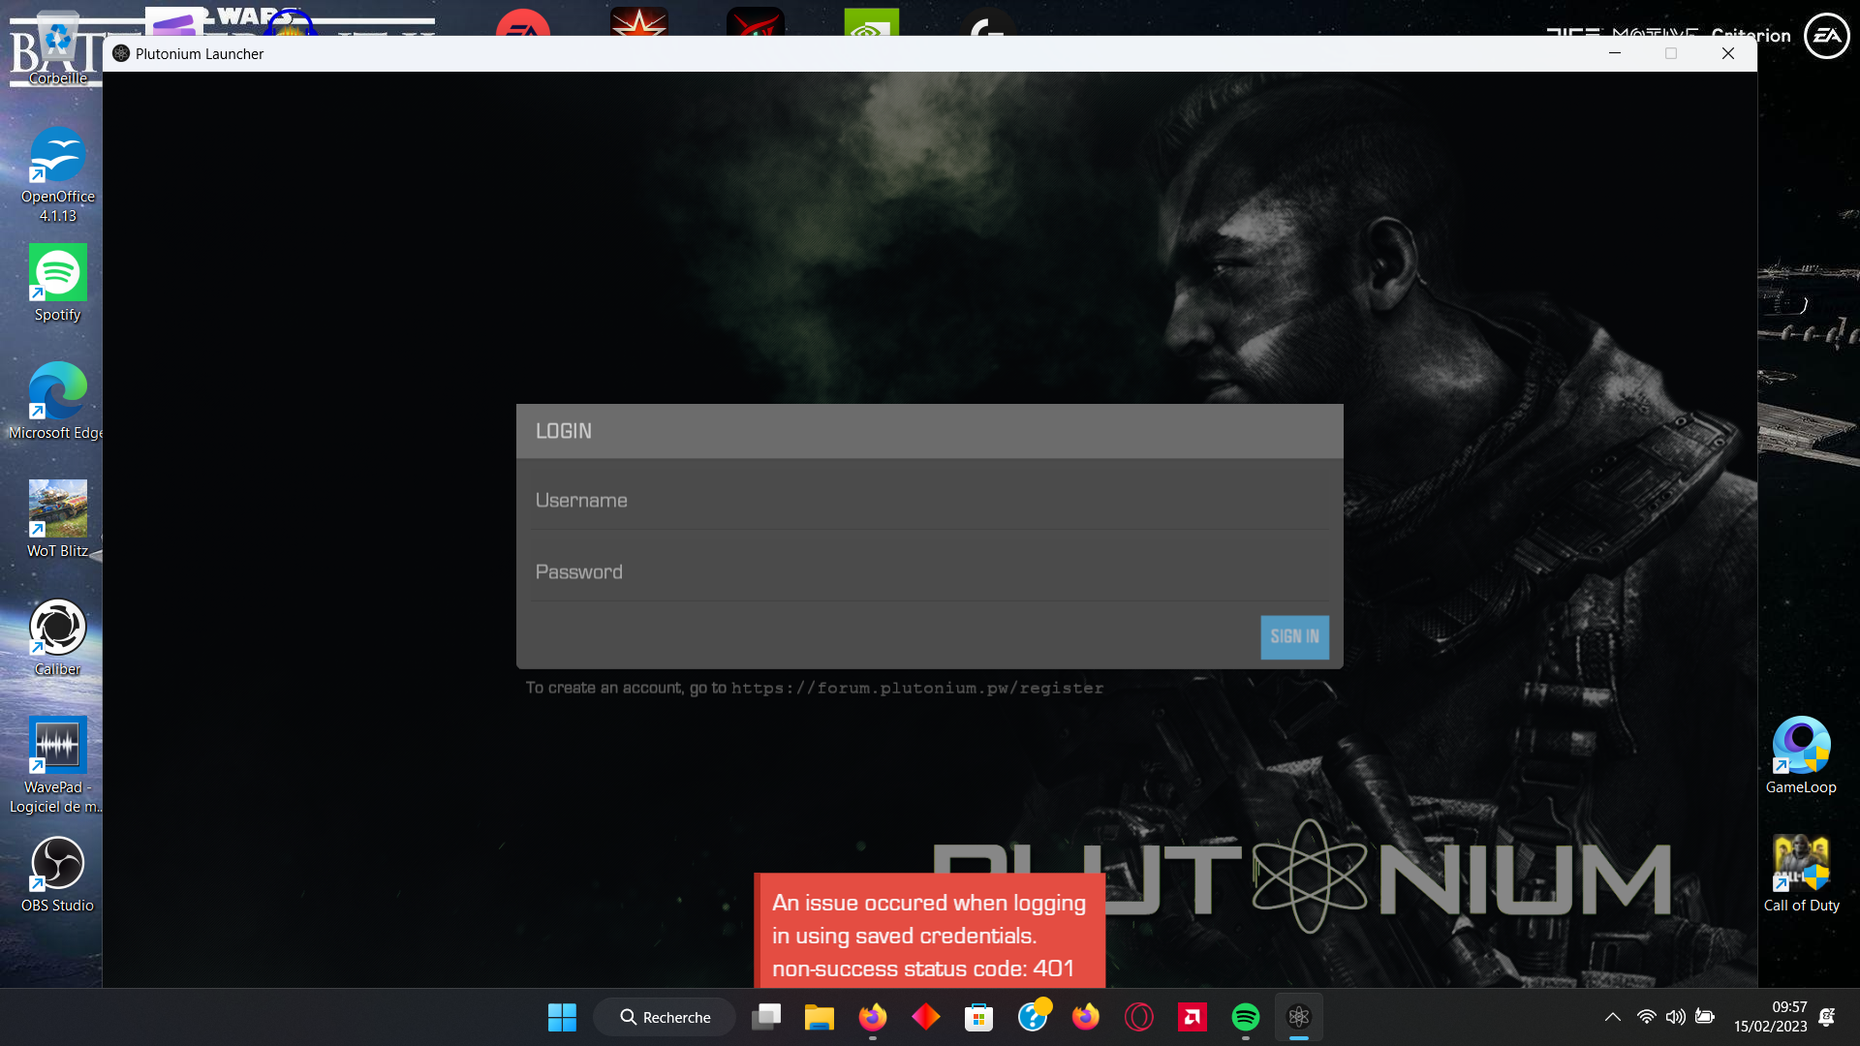Click the Password input field

(x=930, y=572)
